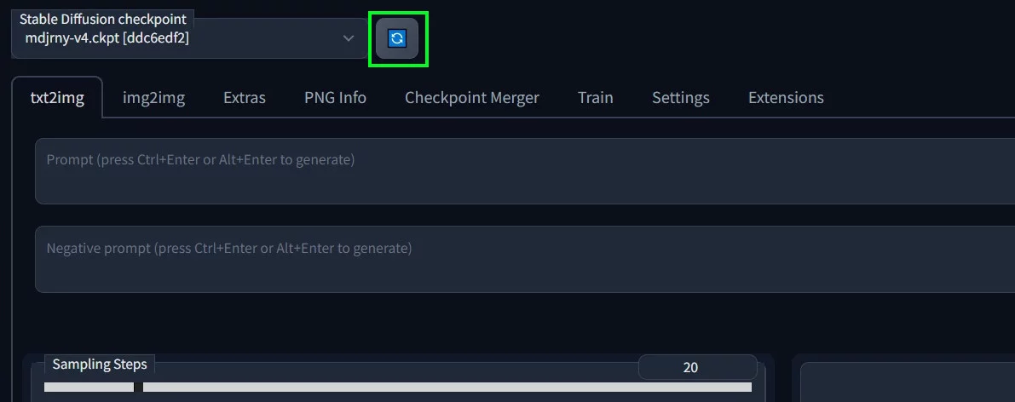Go to the Extras tab

coord(245,98)
